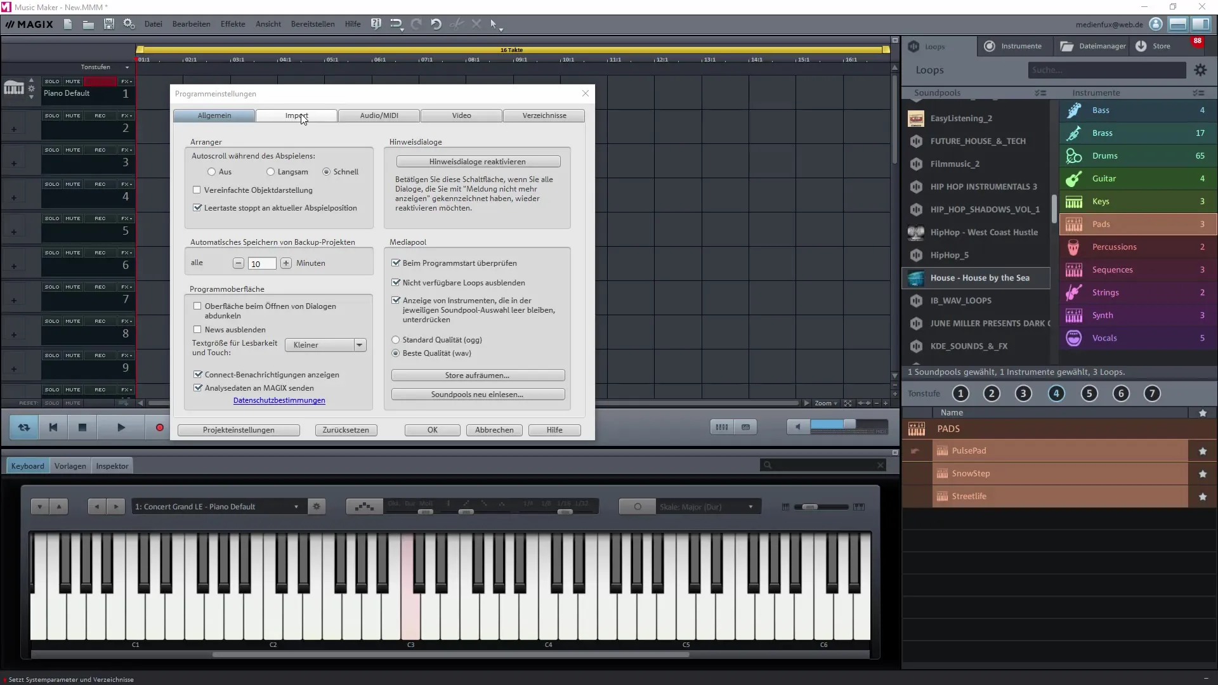The height and width of the screenshot is (685, 1218).
Task: Open the Bearbeiten menu
Action: coord(191,24)
